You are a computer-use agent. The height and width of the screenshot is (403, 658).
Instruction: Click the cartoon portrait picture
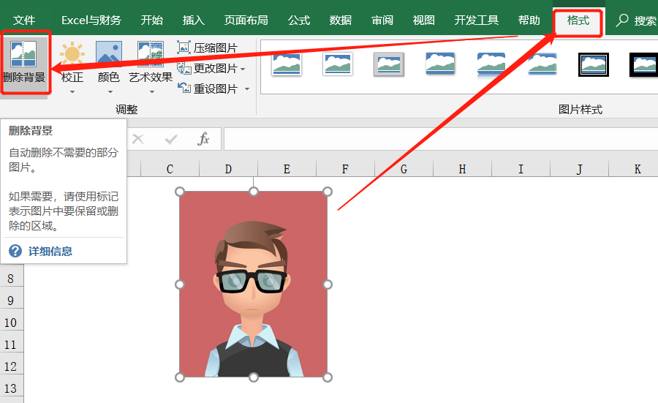point(254,285)
